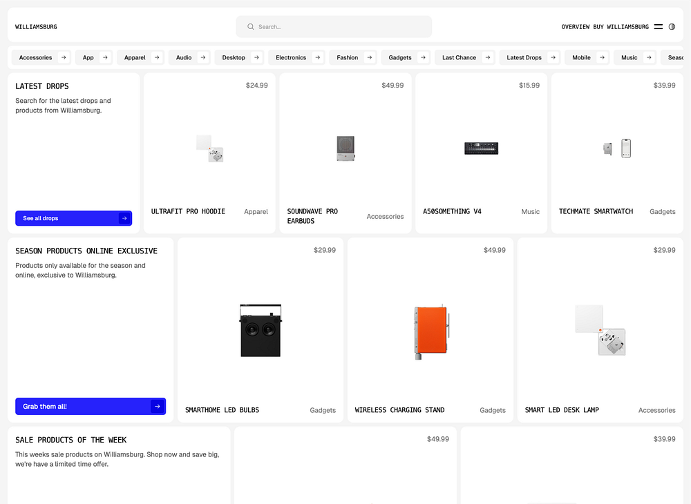Click the arrow icon beside Electronics category
Viewport: 691px width, 504px height.
317,58
